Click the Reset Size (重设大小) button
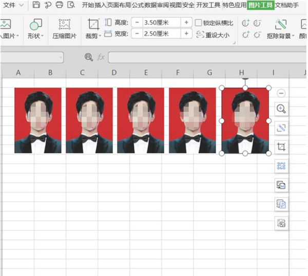 click(213, 35)
